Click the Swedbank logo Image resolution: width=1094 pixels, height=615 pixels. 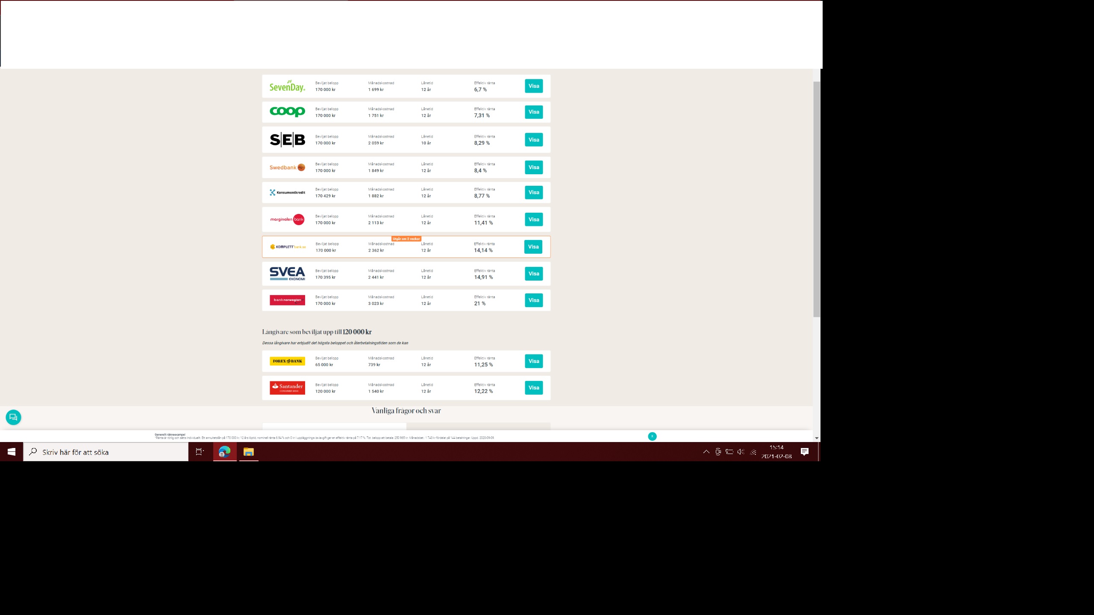(287, 167)
